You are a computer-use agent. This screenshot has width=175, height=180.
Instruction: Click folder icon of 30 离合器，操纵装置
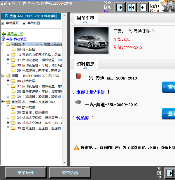(13, 112)
